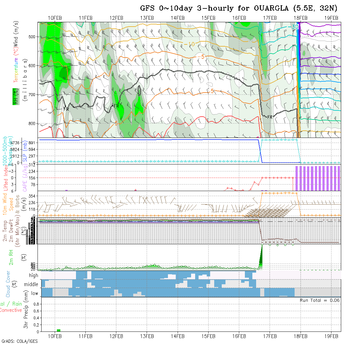Click the 10FEB label on the top axis
The width and height of the screenshot is (344, 344).
(55, 18)
